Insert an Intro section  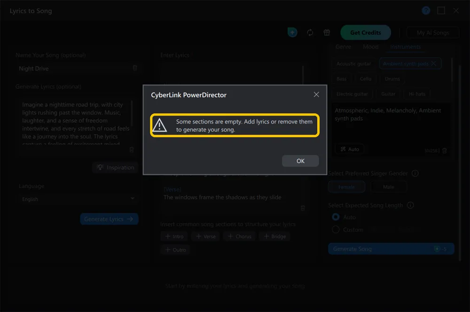(x=174, y=236)
